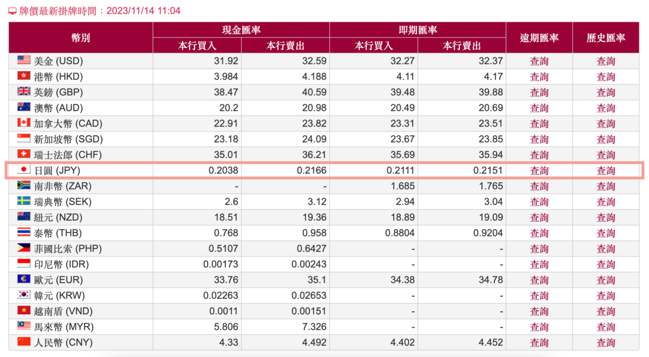Click the China flag icon for CNY
Screen dimensions: 649x357
point(24,342)
